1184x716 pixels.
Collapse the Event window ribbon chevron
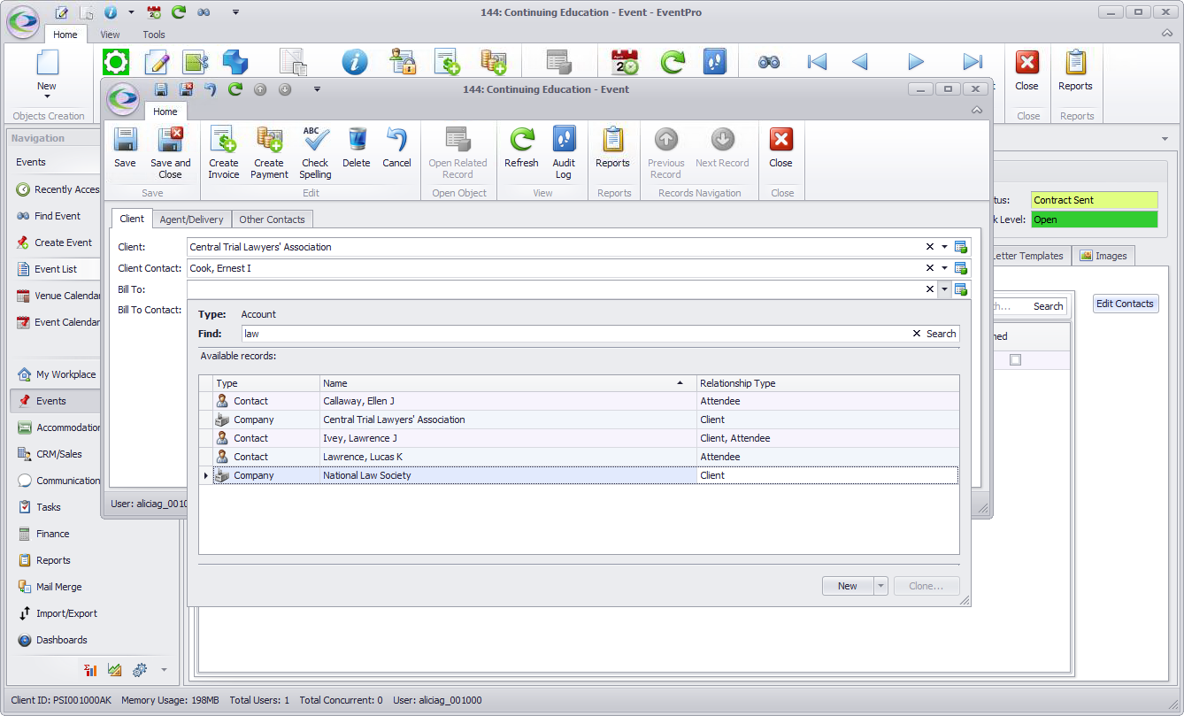click(x=977, y=111)
